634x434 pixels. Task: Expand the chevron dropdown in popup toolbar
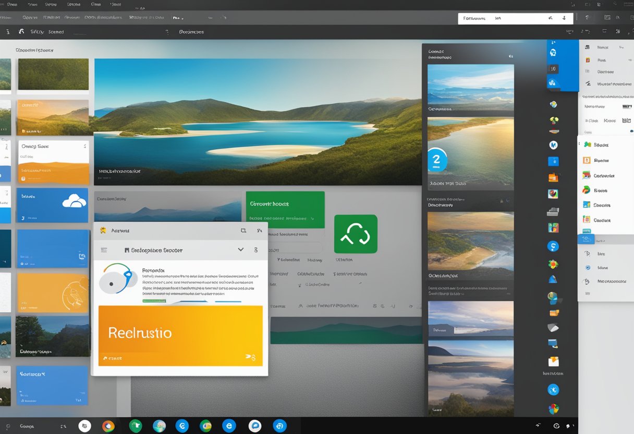tap(241, 250)
